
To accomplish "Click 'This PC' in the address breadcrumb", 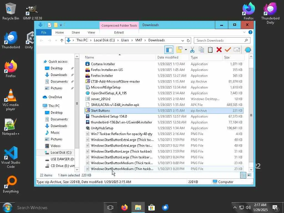I will point(82,40).
